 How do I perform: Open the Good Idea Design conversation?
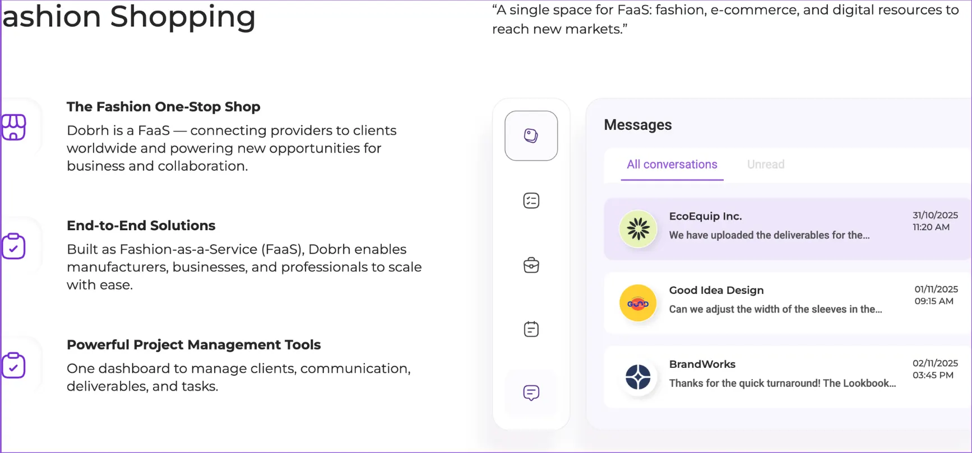click(x=788, y=303)
